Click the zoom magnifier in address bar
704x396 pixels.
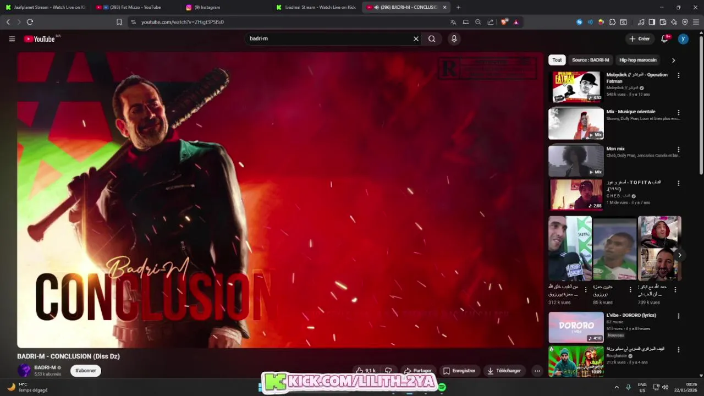(478, 22)
